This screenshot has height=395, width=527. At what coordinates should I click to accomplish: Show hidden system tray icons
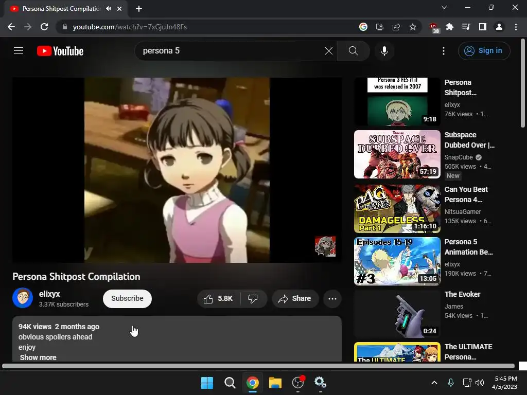pos(434,383)
